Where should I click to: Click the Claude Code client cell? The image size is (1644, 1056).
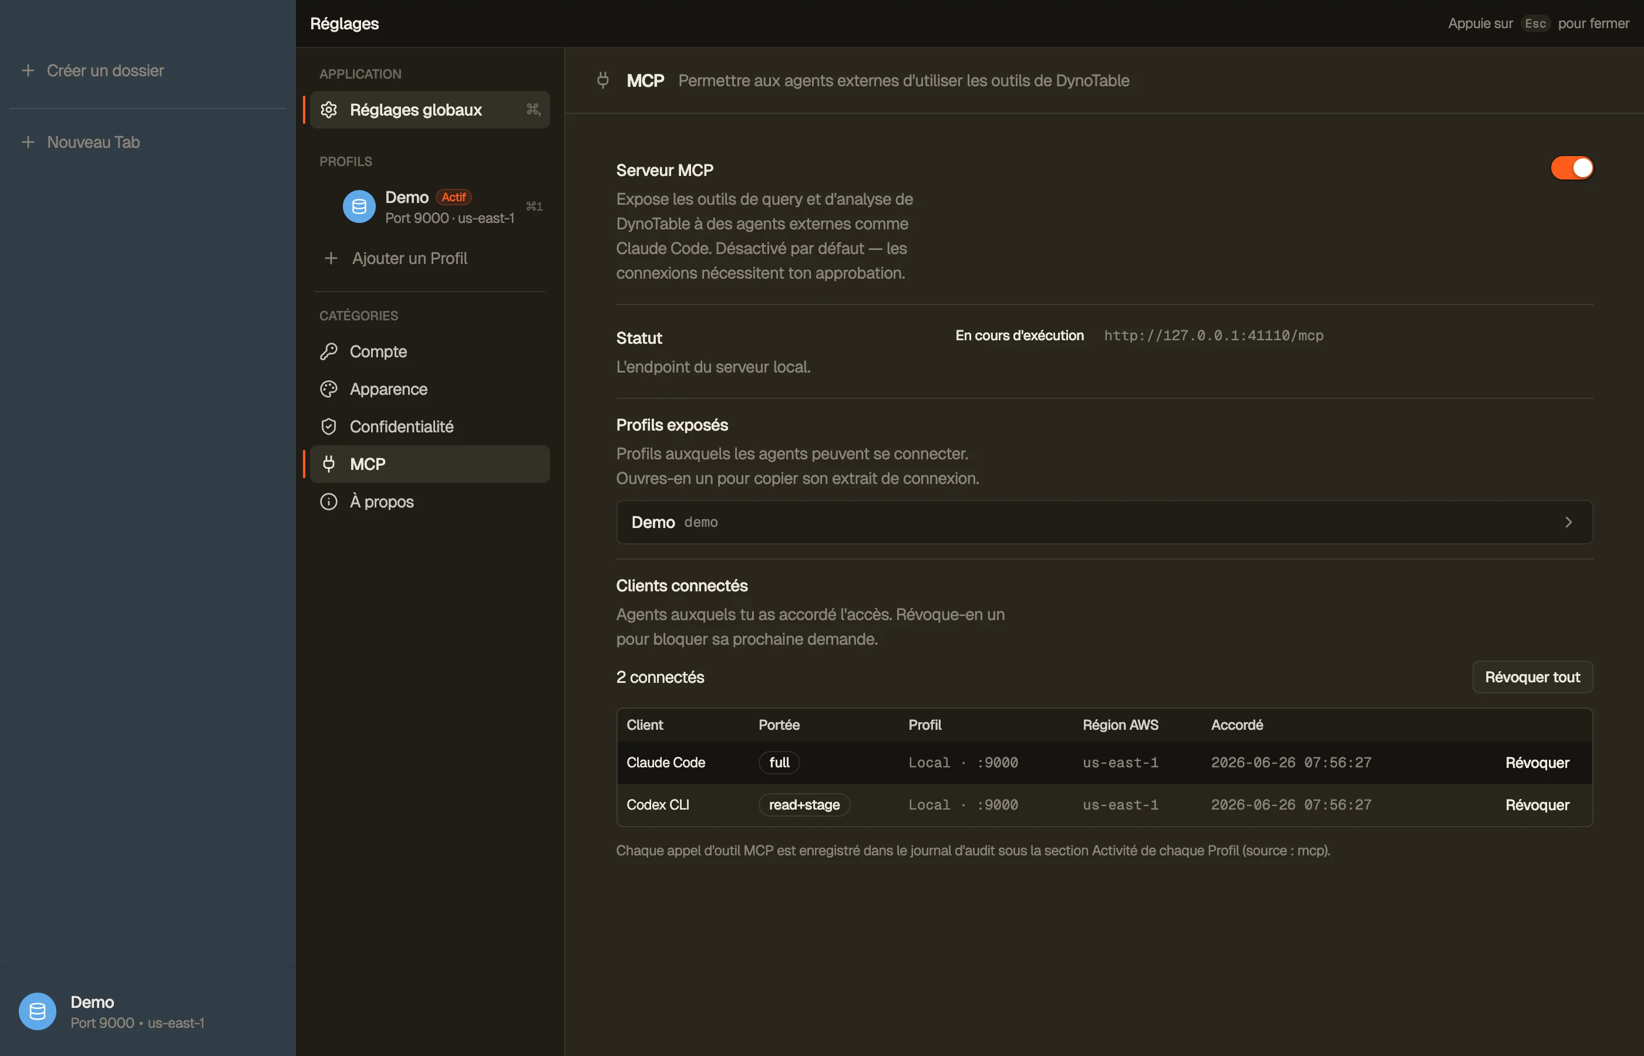[666, 763]
